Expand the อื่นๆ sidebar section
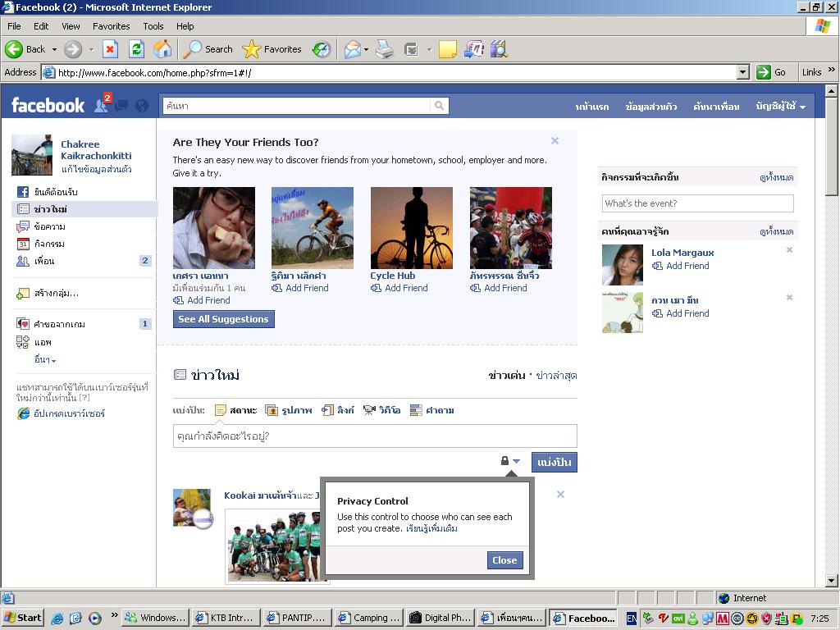The height and width of the screenshot is (630, 840). pyautogui.click(x=45, y=360)
